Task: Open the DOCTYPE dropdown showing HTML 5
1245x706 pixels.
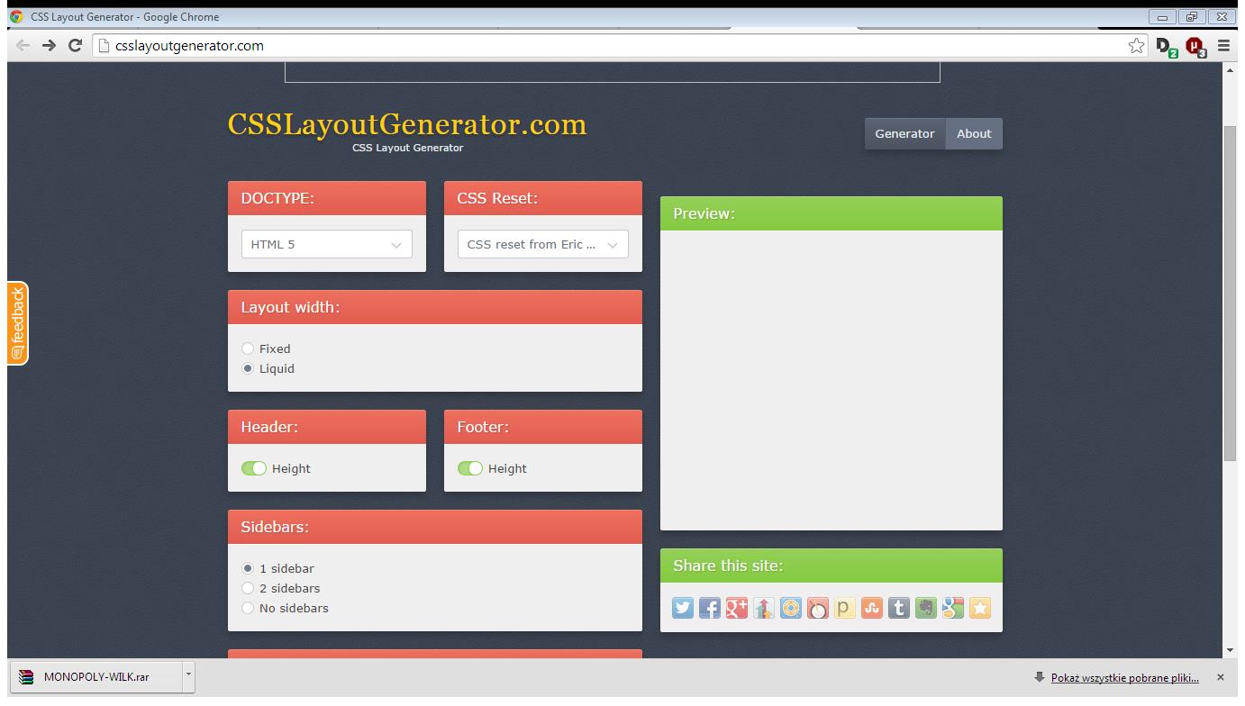Action: point(327,244)
